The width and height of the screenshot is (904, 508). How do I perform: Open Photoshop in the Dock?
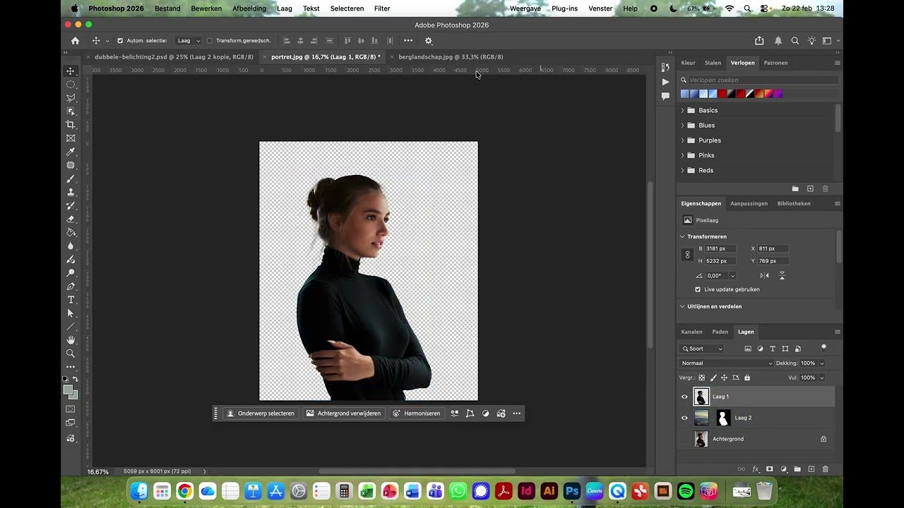coord(572,491)
